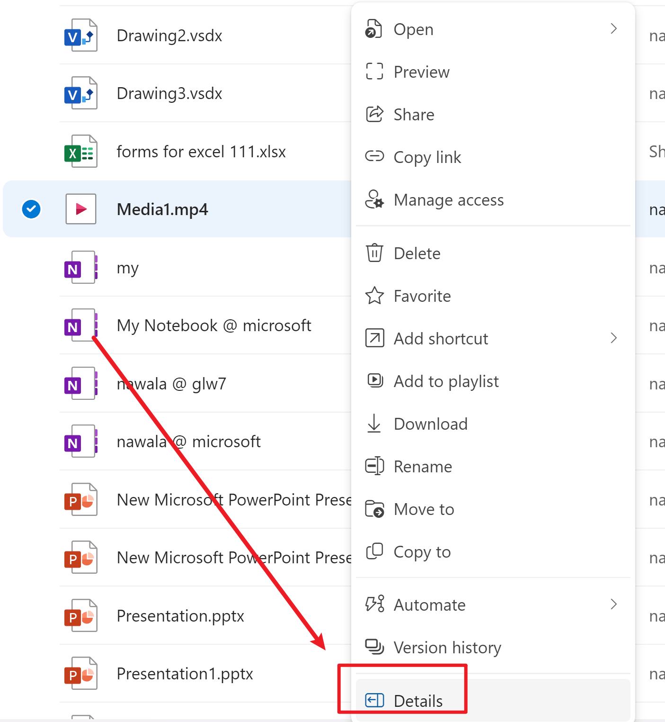This screenshot has width=665, height=722.
Task: Expand the Automate submenu chevron
Action: pyautogui.click(x=613, y=605)
